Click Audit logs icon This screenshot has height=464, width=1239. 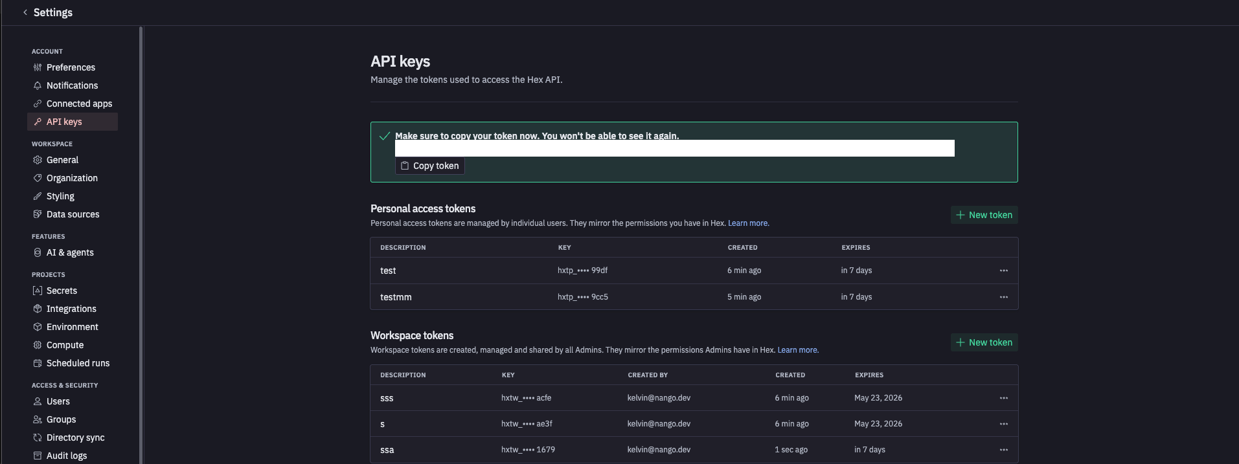(x=38, y=456)
